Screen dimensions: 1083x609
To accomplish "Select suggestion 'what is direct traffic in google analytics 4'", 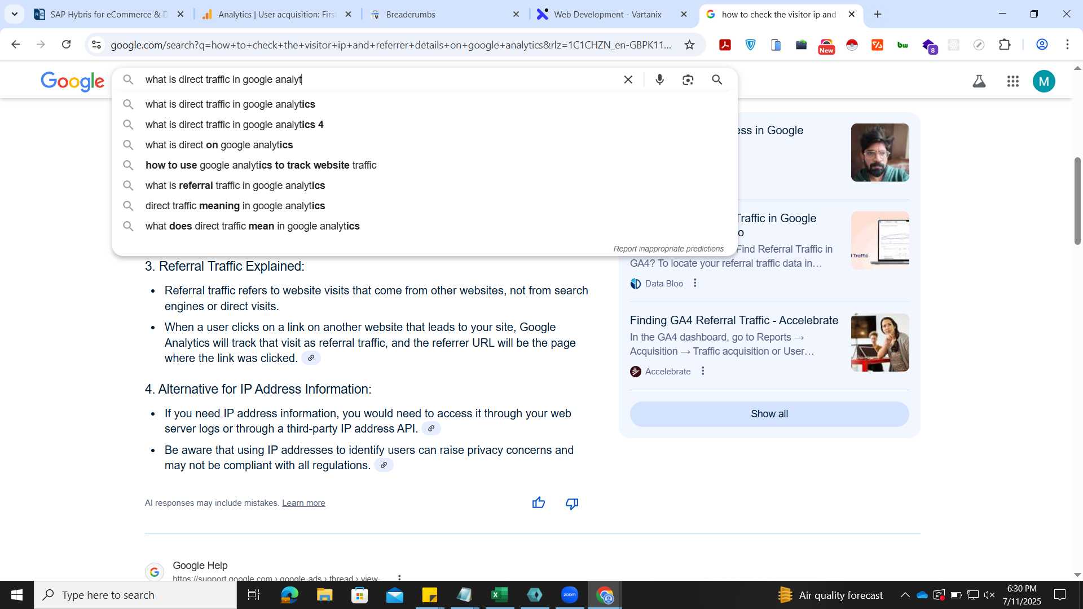I will point(425,125).
